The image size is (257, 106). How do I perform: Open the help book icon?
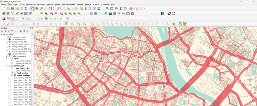pos(163,14)
